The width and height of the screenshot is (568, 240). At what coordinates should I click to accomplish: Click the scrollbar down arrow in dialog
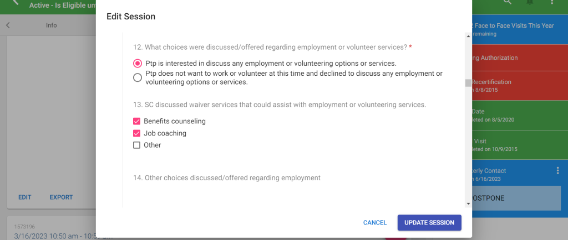468,204
